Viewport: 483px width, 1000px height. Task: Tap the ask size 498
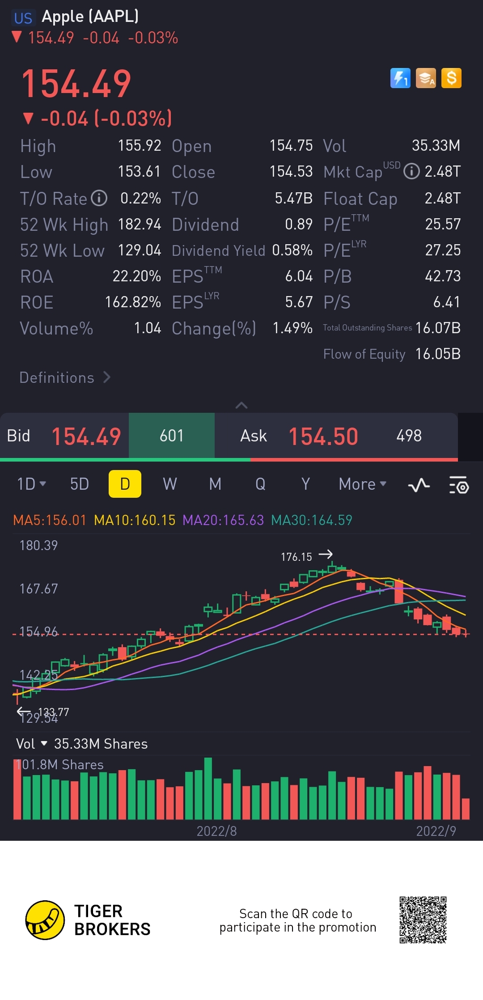(409, 436)
